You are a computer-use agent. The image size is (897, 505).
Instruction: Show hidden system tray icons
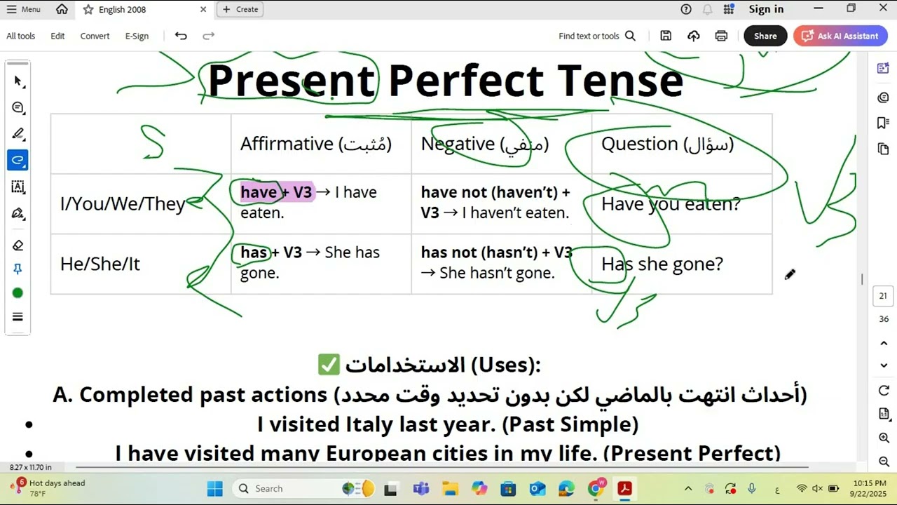coord(688,489)
